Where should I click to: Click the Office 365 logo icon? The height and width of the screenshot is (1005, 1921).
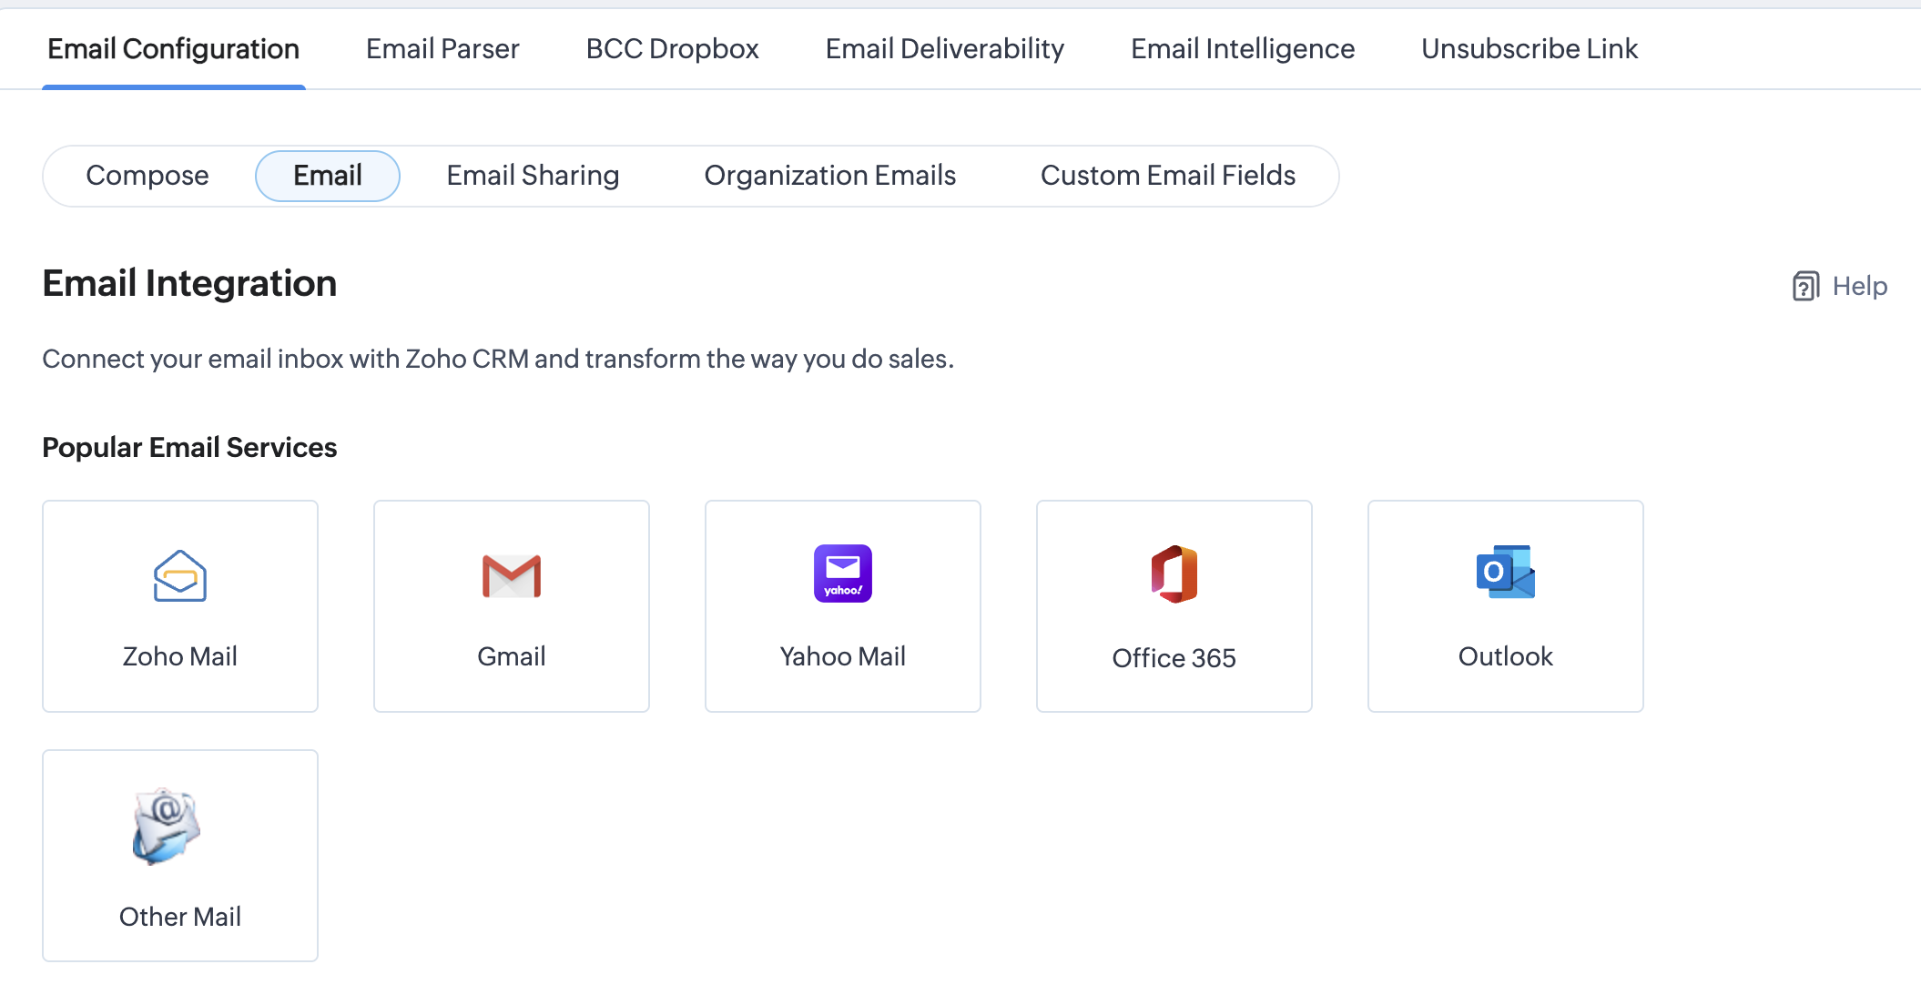(1174, 574)
